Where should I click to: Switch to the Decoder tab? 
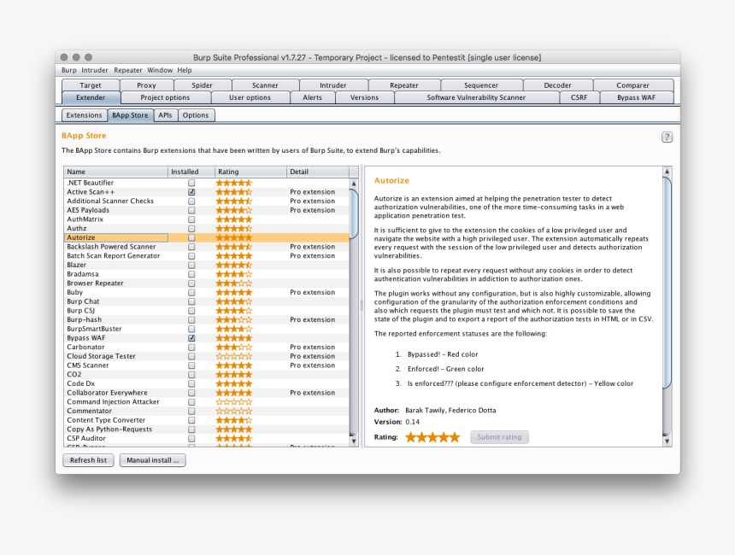point(558,85)
